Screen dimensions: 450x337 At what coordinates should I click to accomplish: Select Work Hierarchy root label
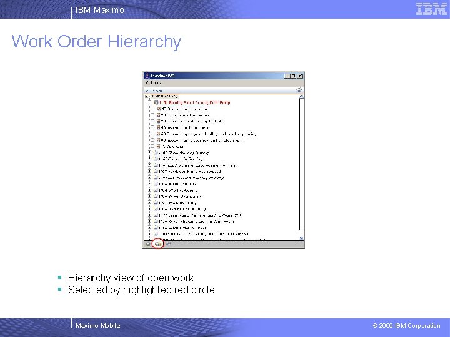(x=164, y=96)
